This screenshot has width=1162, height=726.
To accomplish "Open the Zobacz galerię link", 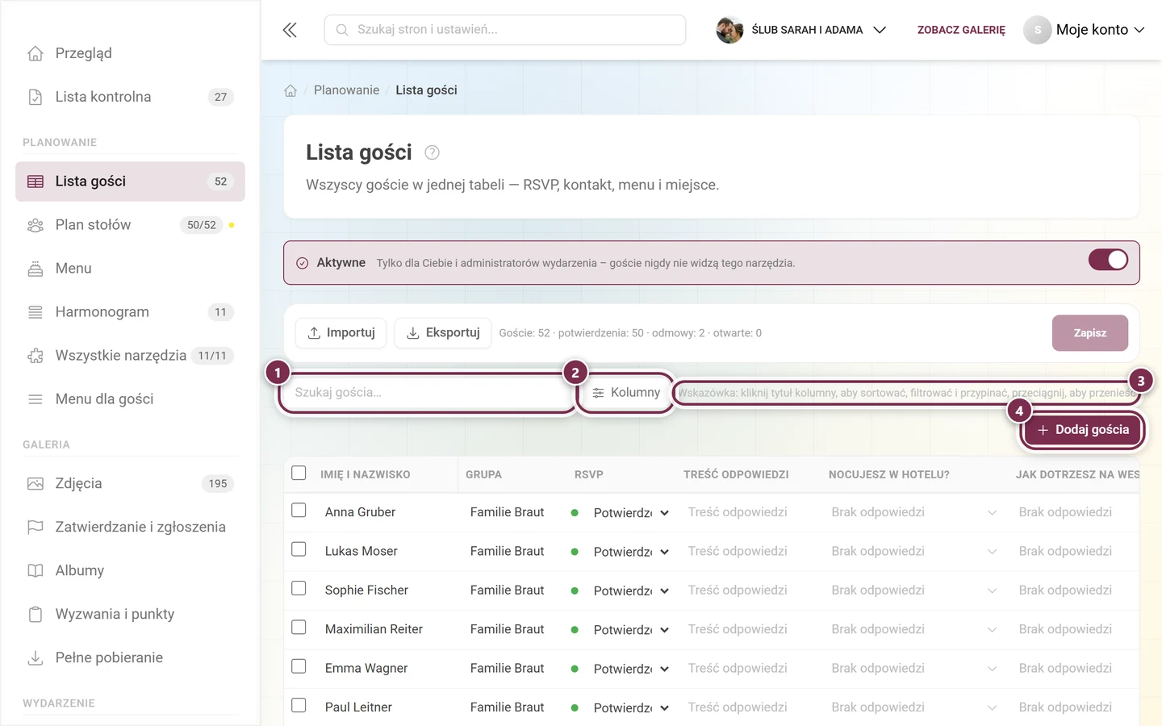I will [x=961, y=30].
